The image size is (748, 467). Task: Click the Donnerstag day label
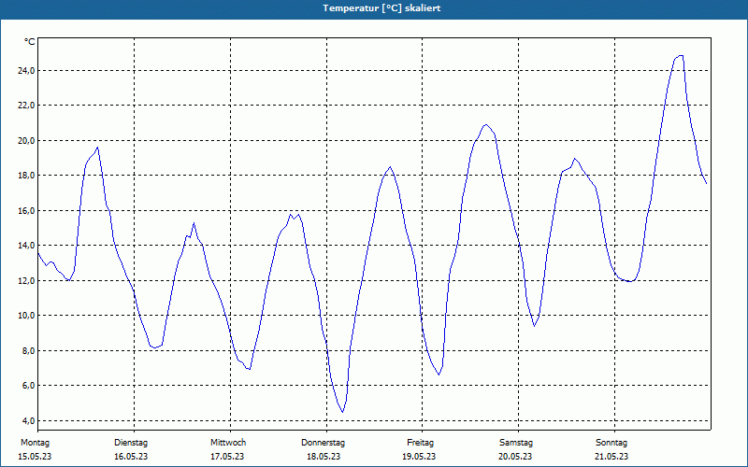323,443
